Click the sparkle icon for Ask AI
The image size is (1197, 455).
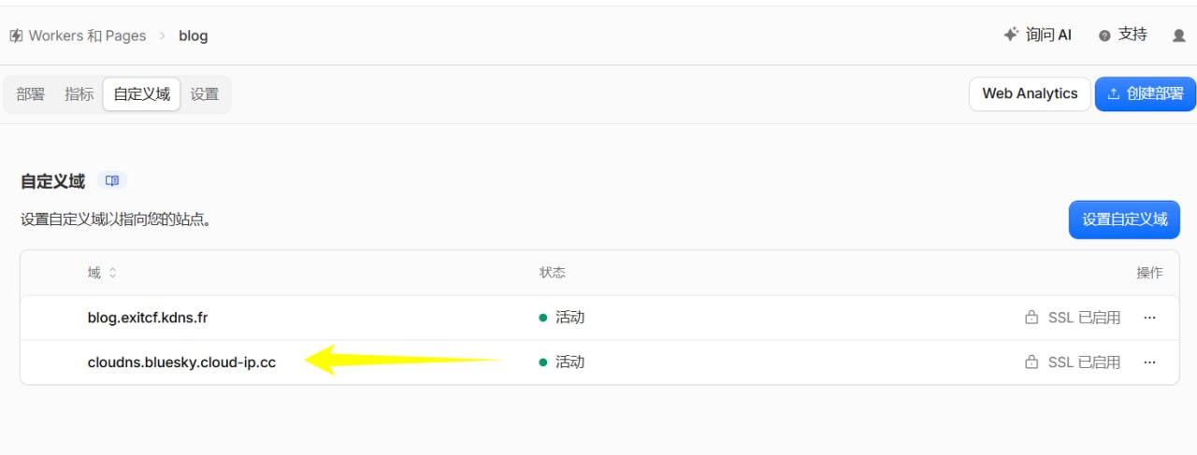pos(1010,35)
